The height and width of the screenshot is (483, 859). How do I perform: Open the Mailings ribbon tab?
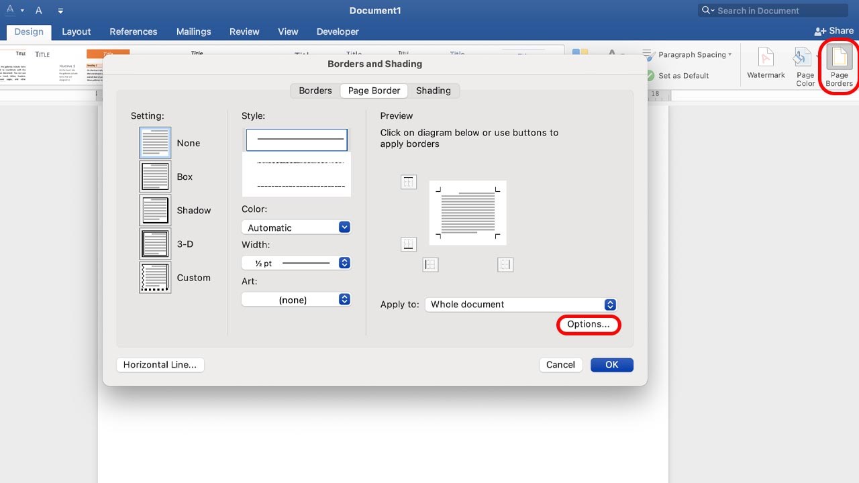pos(195,32)
